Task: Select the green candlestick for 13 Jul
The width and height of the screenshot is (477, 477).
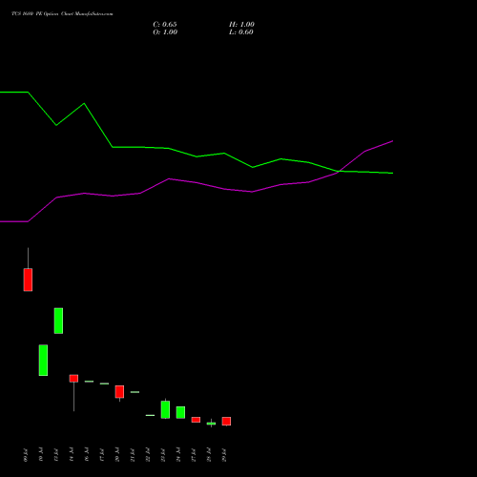Action: (x=58, y=321)
